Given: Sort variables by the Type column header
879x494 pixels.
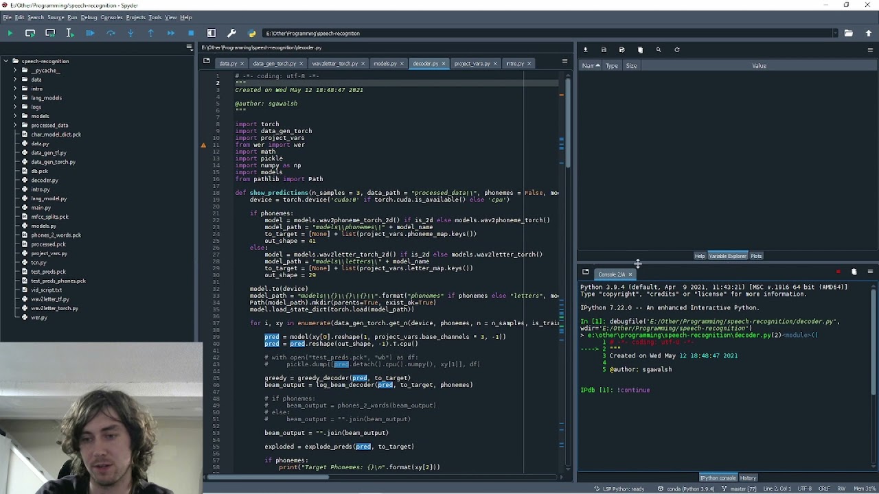Looking at the screenshot, I should tap(612, 66).
